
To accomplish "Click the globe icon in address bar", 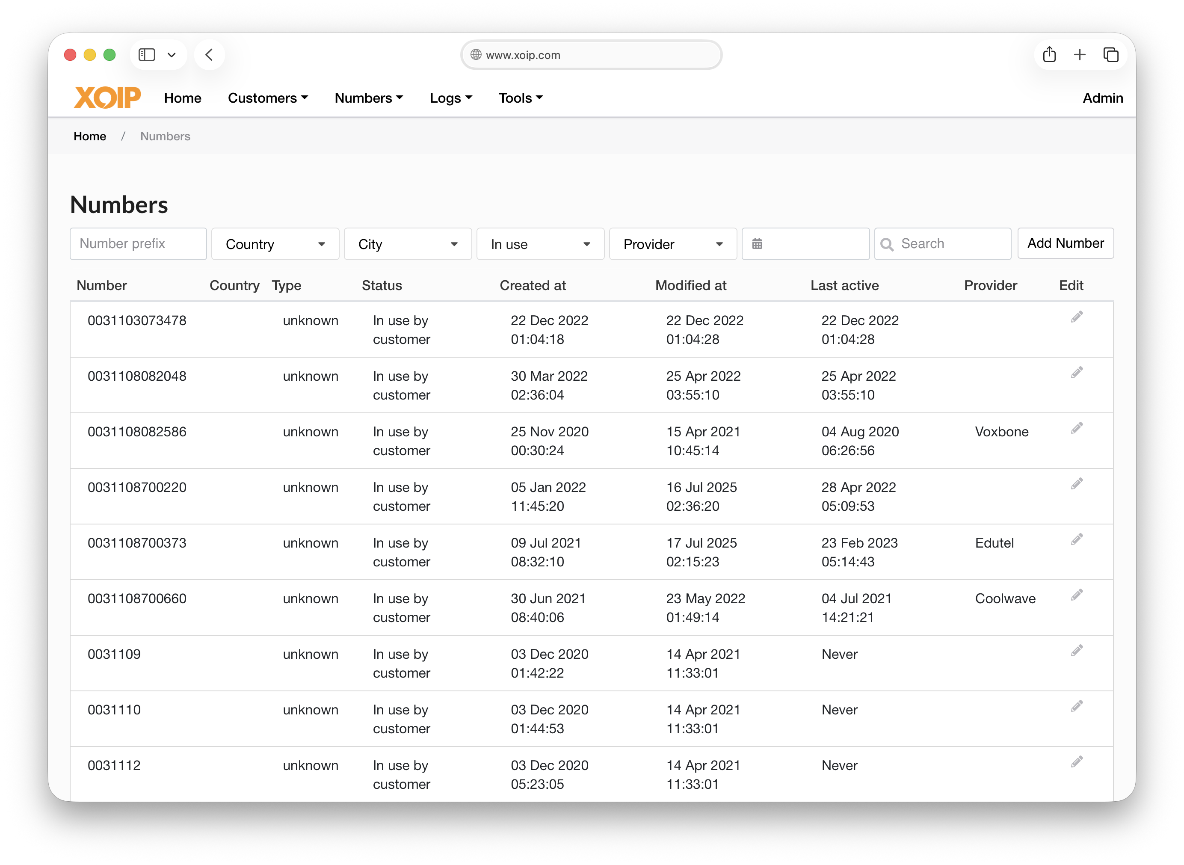I will click(x=475, y=54).
